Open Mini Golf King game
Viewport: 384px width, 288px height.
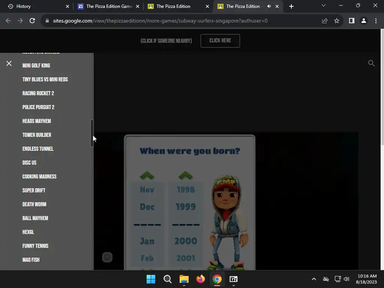tap(36, 66)
